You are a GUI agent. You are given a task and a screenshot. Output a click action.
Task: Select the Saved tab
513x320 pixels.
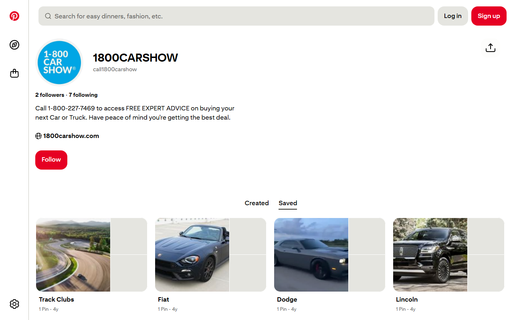[288, 203]
